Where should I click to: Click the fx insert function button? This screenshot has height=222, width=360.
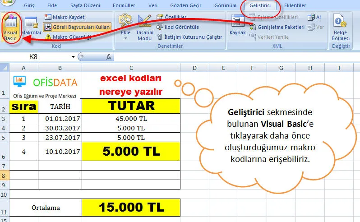tap(109, 57)
